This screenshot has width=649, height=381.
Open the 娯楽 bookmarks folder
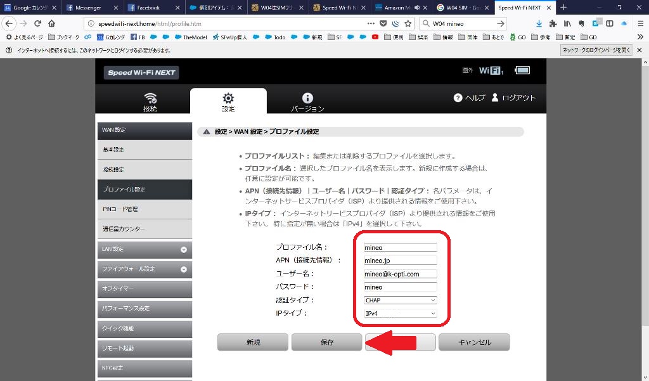tap(418, 37)
